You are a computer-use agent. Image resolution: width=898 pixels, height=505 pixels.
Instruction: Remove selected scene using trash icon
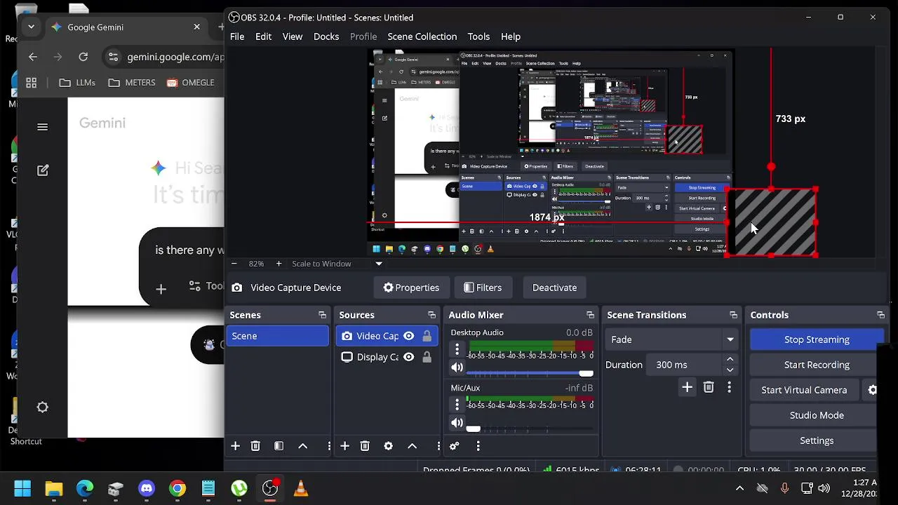point(255,446)
